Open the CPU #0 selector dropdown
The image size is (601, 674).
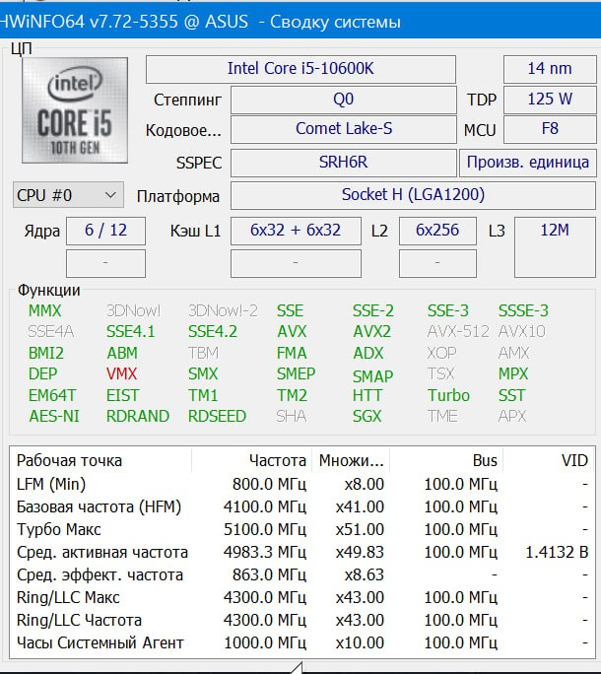(x=68, y=195)
